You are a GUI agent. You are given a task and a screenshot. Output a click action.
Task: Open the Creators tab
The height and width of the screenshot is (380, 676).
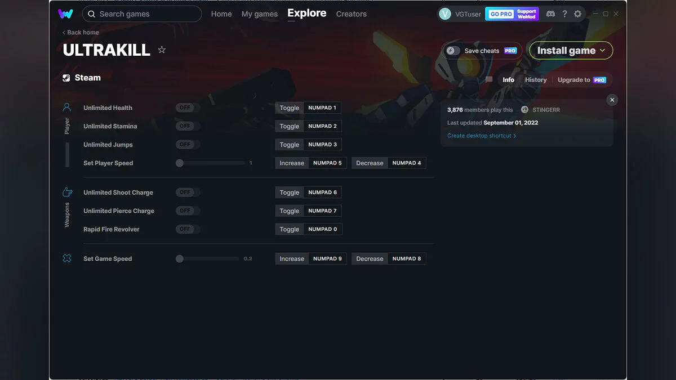pyautogui.click(x=352, y=14)
